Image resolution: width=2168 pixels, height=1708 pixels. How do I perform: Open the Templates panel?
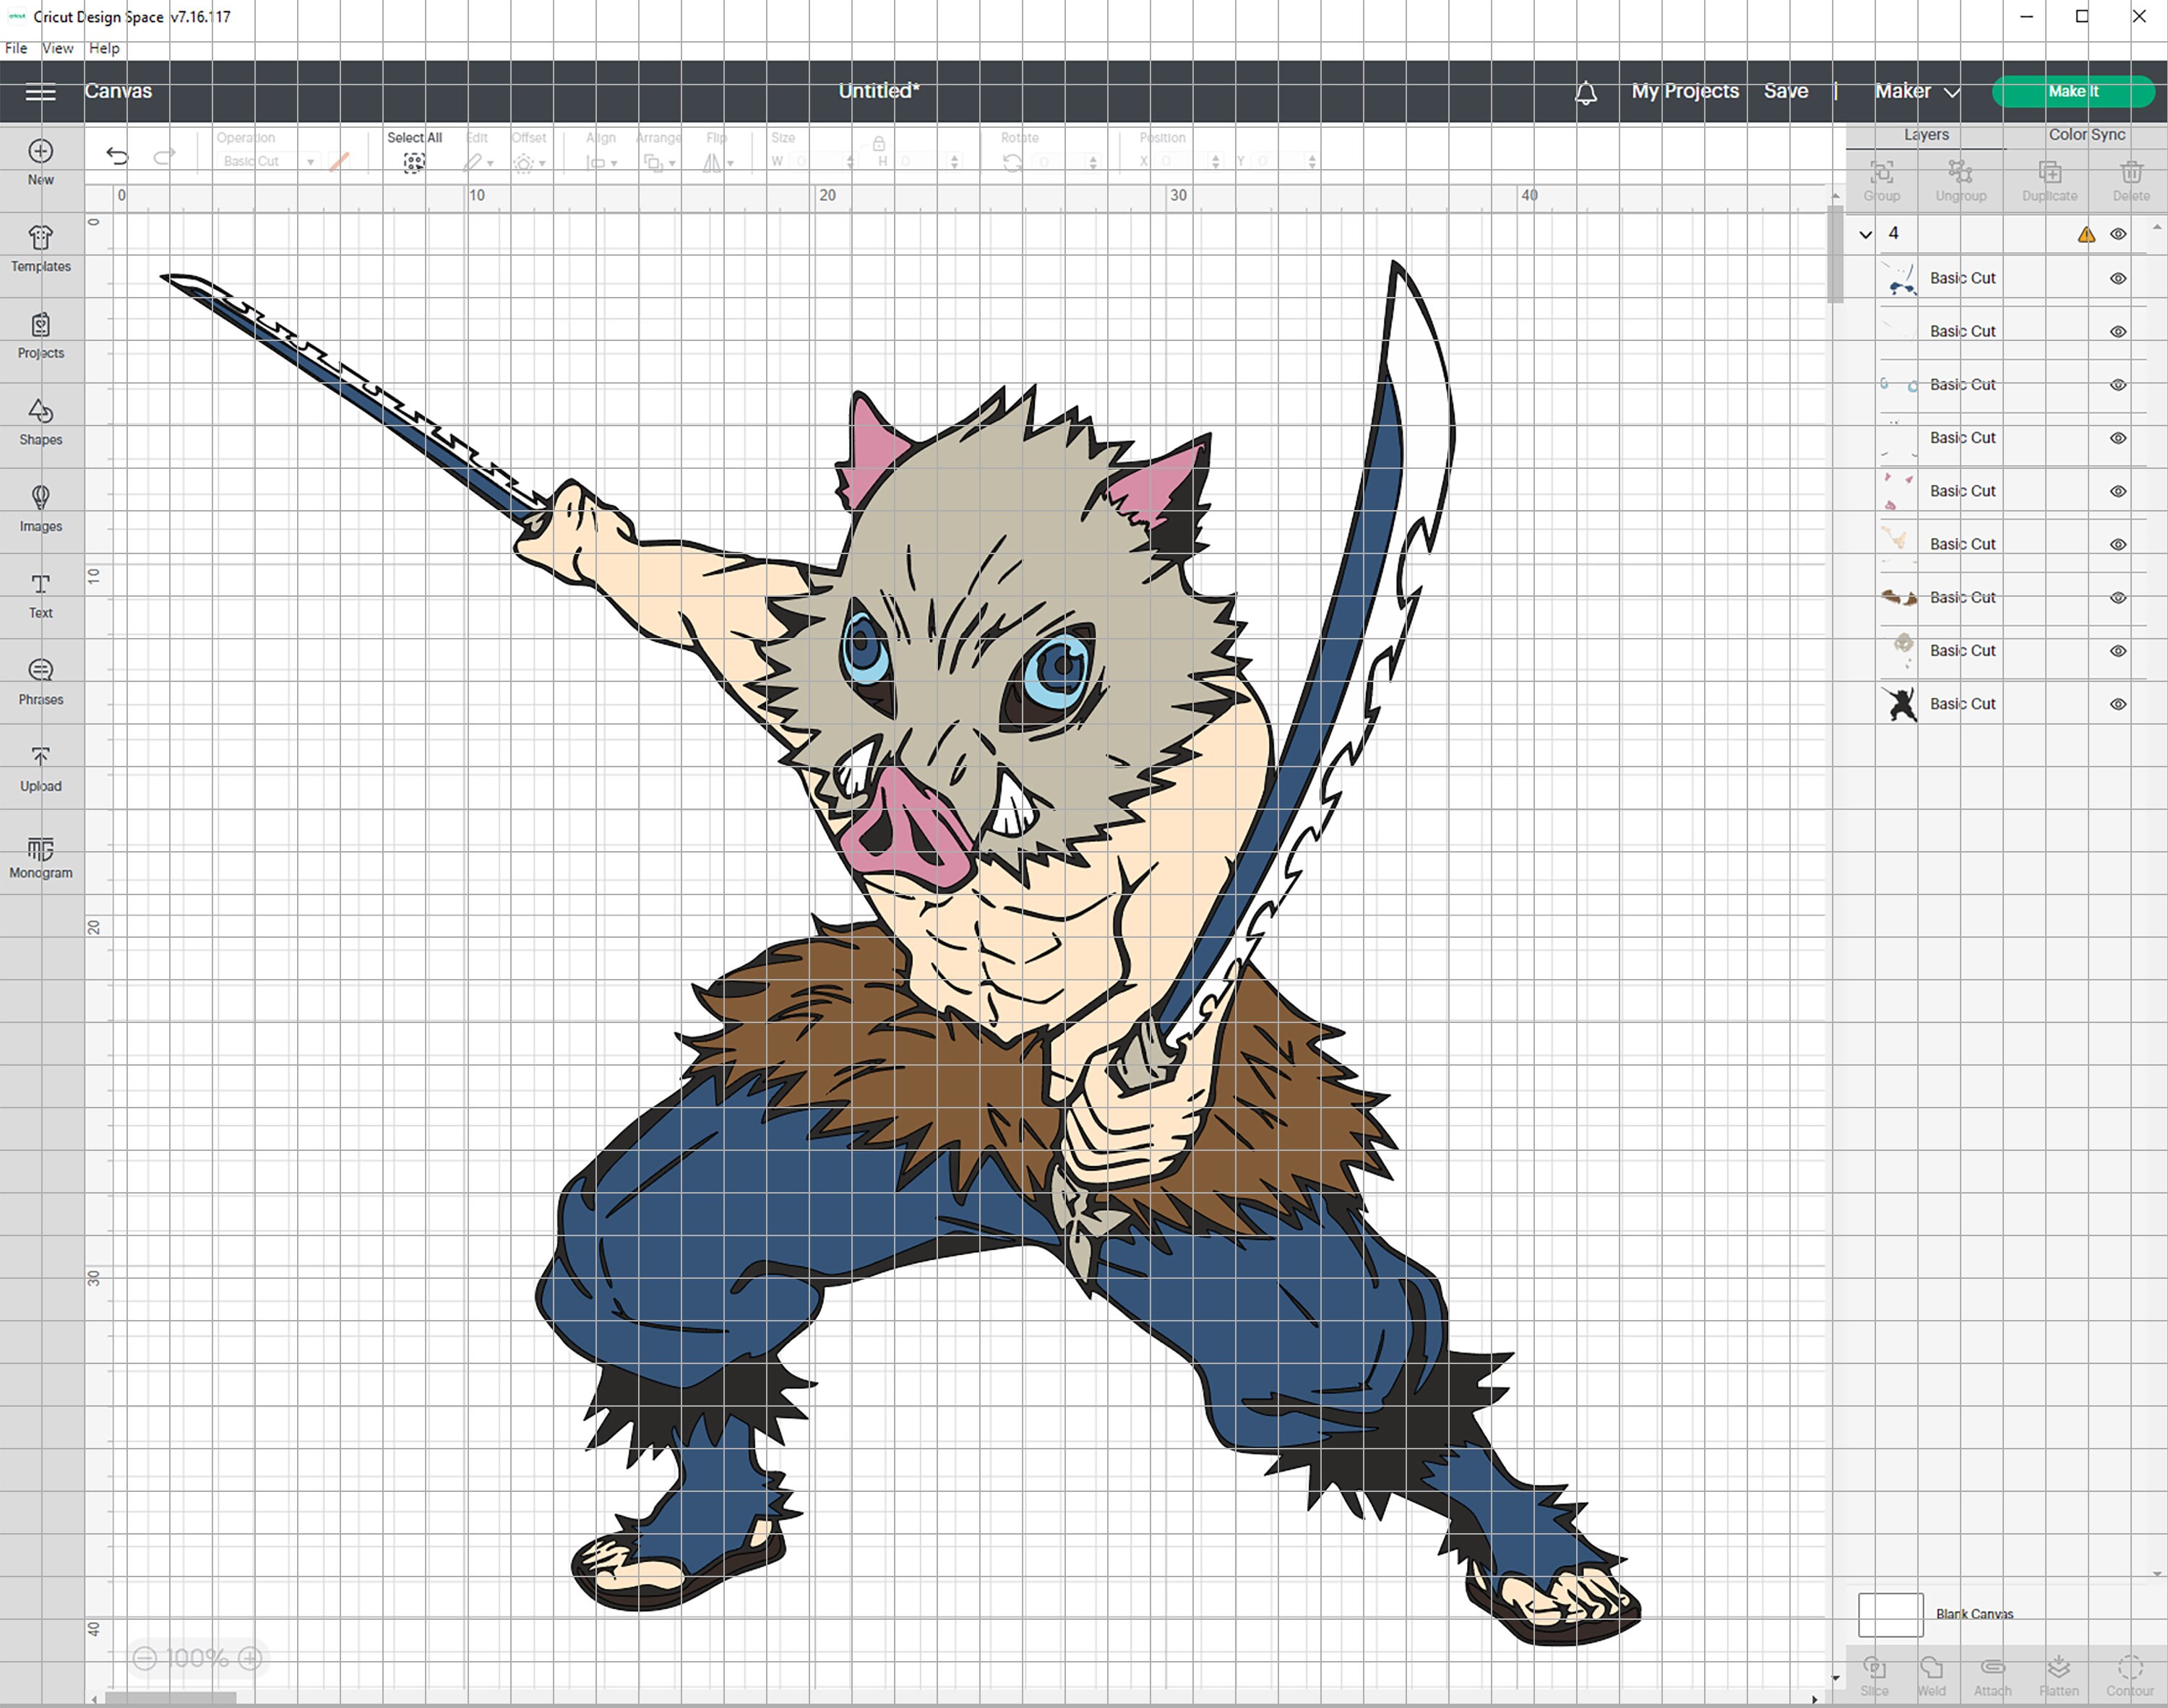(x=41, y=248)
